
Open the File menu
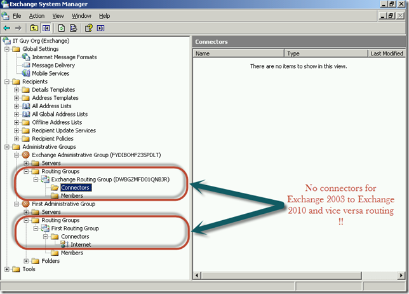(17, 16)
